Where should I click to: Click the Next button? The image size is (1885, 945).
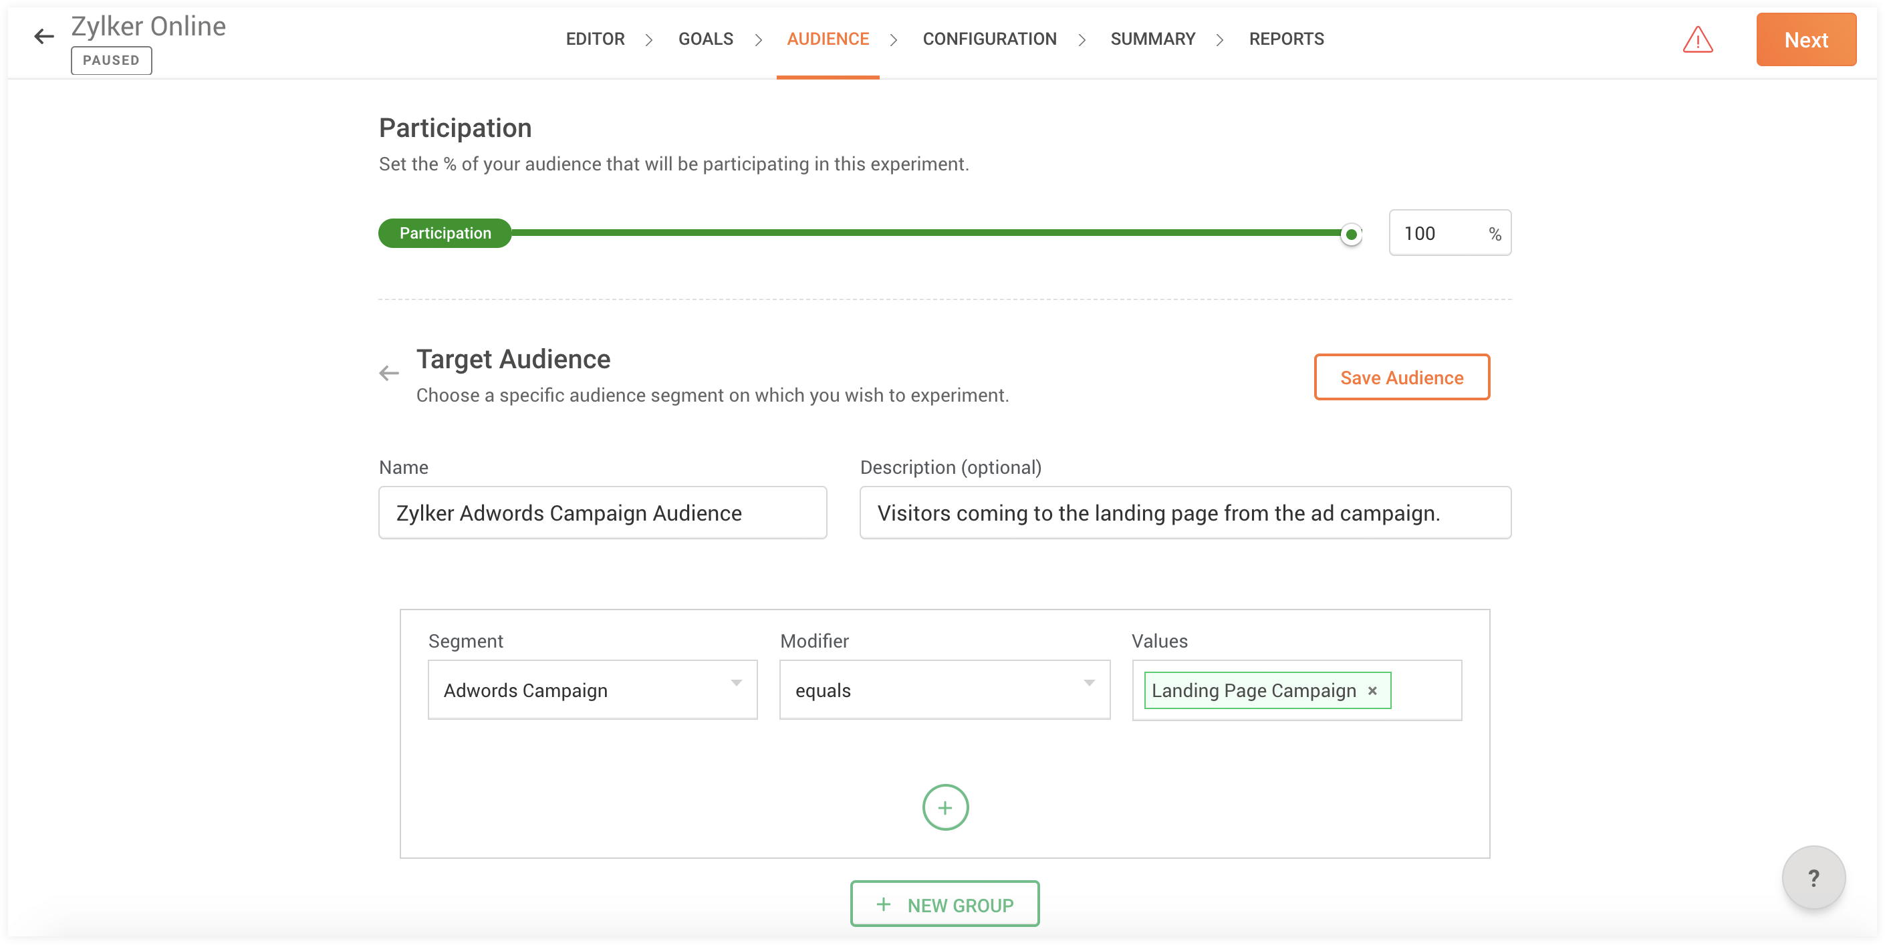tap(1805, 39)
